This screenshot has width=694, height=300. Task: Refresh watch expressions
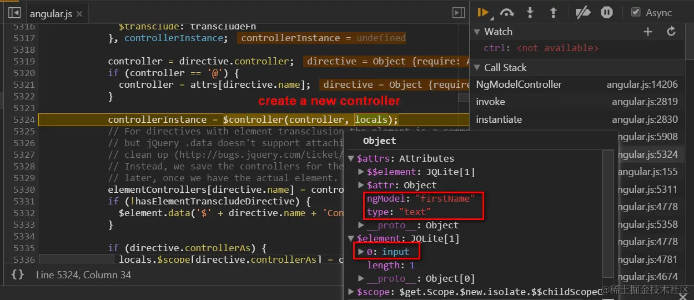(x=671, y=32)
